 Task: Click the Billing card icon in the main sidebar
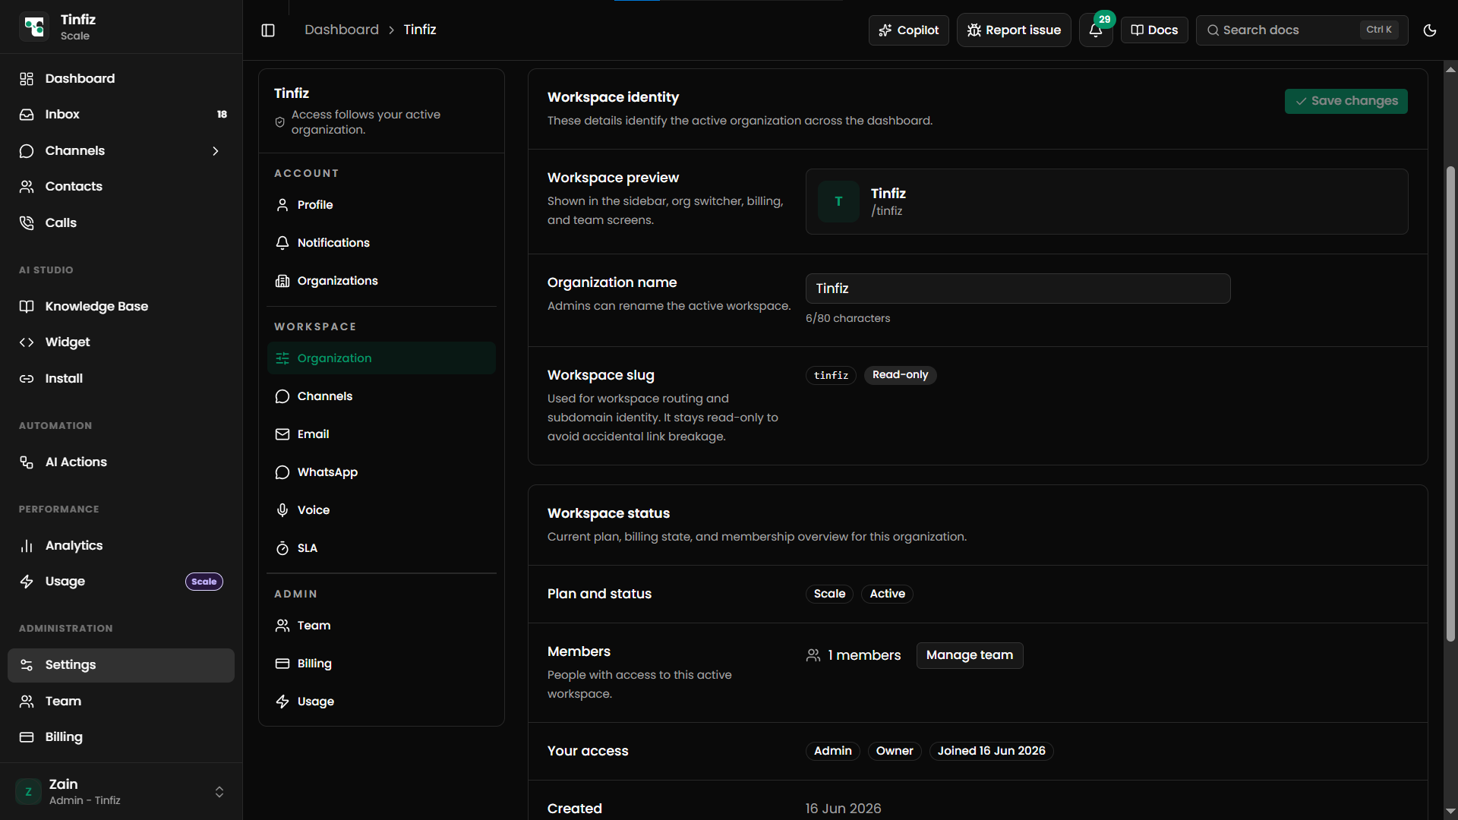pyautogui.click(x=27, y=737)
